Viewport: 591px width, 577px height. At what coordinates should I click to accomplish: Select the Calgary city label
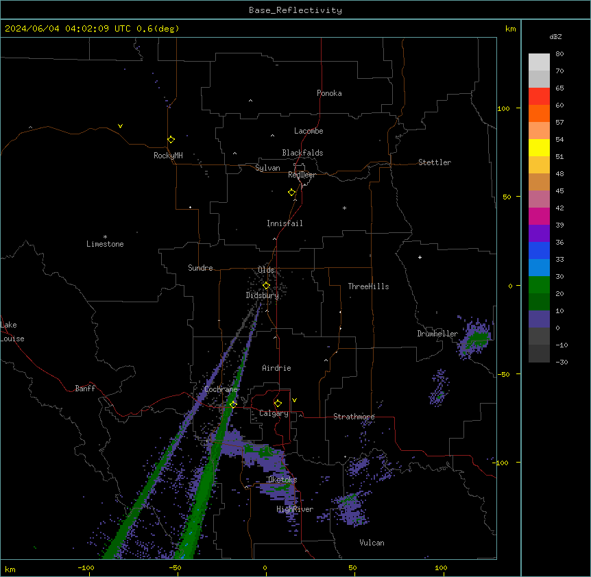[274, 413]
